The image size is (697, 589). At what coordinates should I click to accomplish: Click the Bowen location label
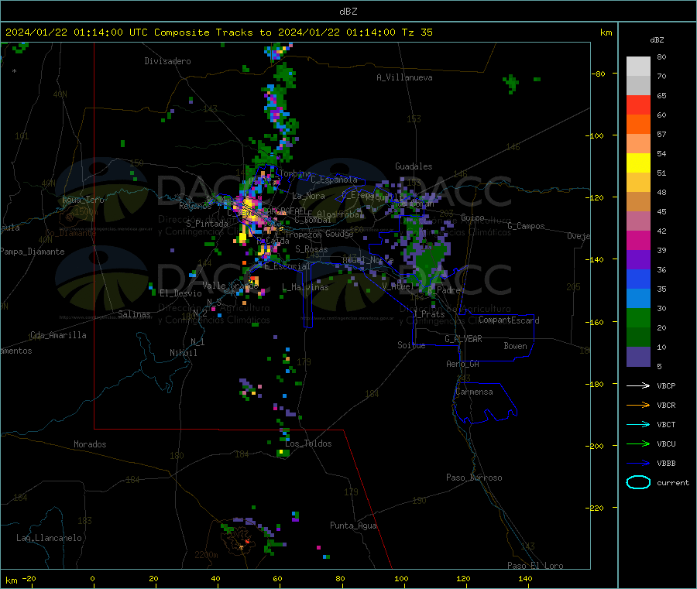(516, 346)
